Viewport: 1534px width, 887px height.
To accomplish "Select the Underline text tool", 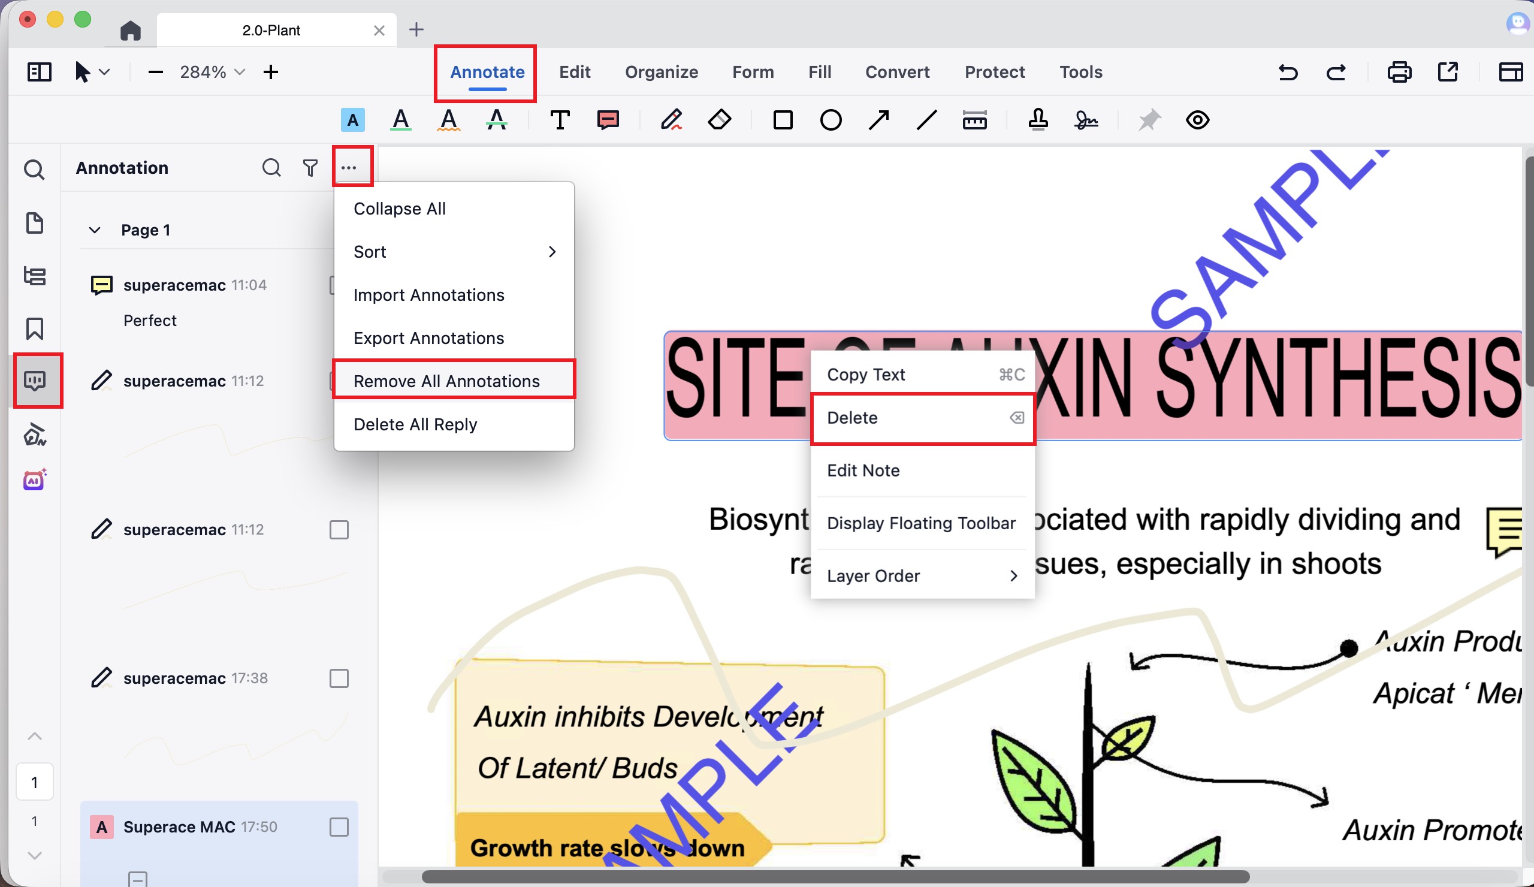I will pos(400,120).
